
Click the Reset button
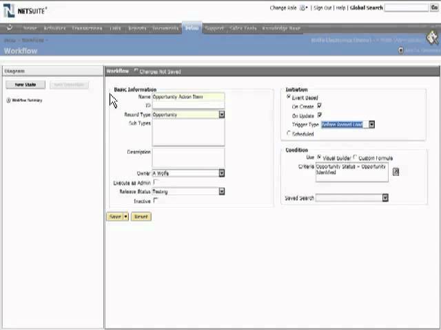pyautogui.click(x=141, y=217)
